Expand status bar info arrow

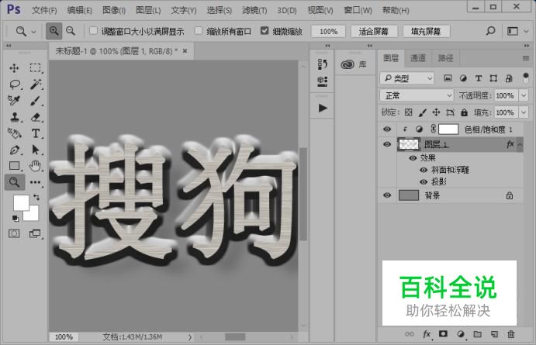pos(190,337)
